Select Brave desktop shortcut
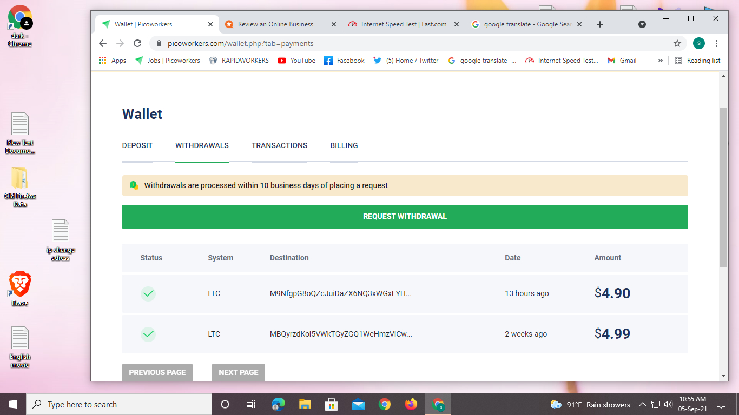Viewport: 739px width, 415px height. 19,289
